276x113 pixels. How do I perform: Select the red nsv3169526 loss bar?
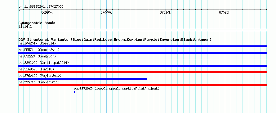pos(143,72)
